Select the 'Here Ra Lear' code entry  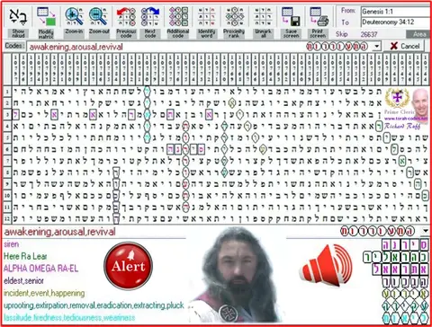click(x=25, y=256)
